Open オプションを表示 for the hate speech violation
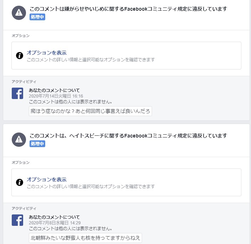 click(47, 180)
